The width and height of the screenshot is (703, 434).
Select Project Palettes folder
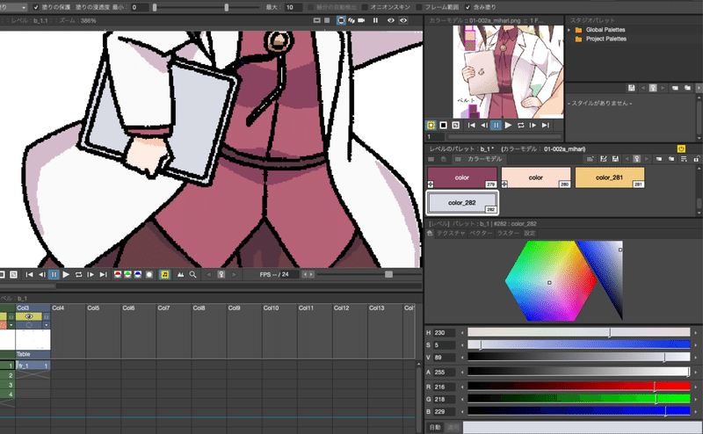tap(605, 39)
